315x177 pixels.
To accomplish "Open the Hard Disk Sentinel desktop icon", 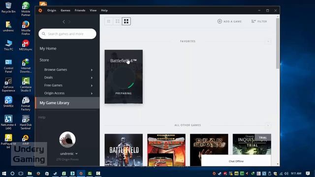I will [x=26, y=122].
